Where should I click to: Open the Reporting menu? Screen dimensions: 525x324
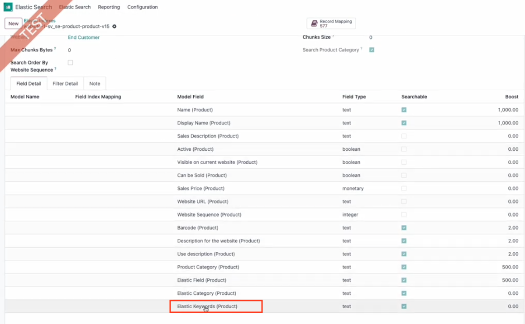tap(109, 7)
